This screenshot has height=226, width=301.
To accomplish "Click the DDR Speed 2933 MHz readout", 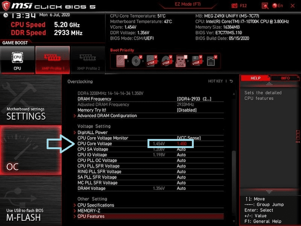I will point(47,33).
